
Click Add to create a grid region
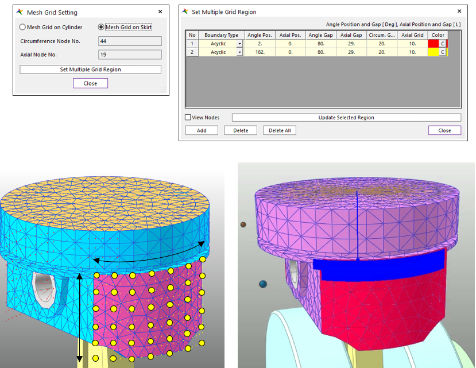tap(202, 130)
